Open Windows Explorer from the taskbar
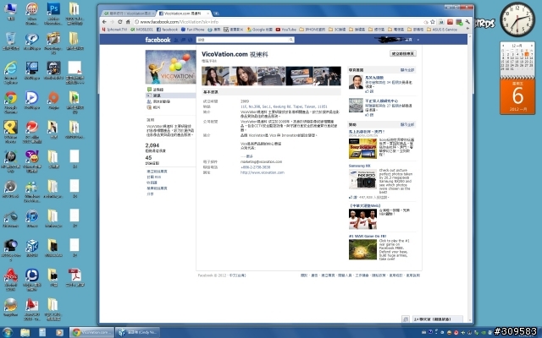 tap(25, 332)
